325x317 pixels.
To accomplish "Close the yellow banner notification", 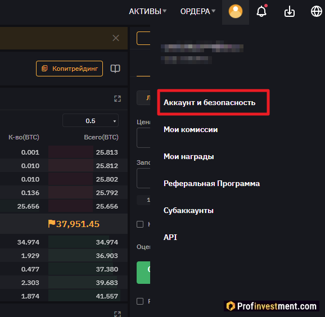I will pos(116,38).
